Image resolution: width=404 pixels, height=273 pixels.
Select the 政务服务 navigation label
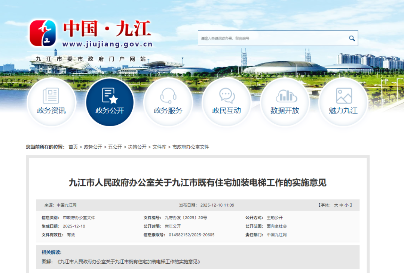[x=168, y=111]
